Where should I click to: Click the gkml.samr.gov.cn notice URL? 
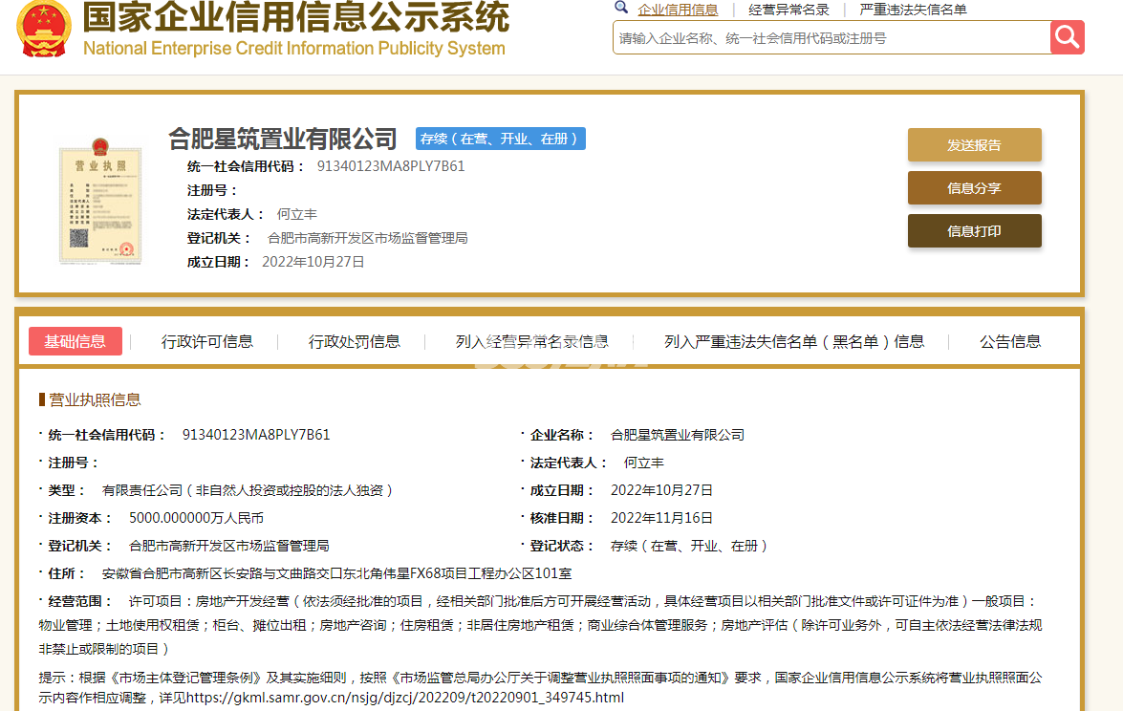click(404, 698)
